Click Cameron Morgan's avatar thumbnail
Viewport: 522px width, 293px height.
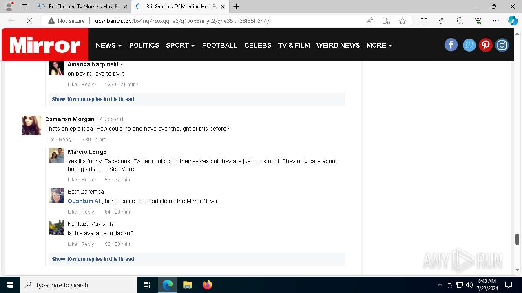tap(31, 125)
